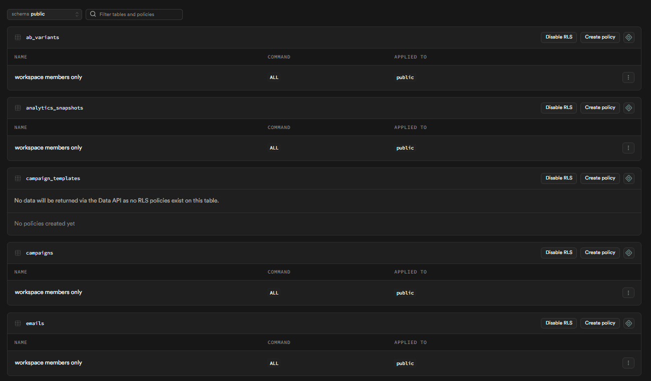
Task: Click the table icon beside emails
Action: [x=18, y=323]
